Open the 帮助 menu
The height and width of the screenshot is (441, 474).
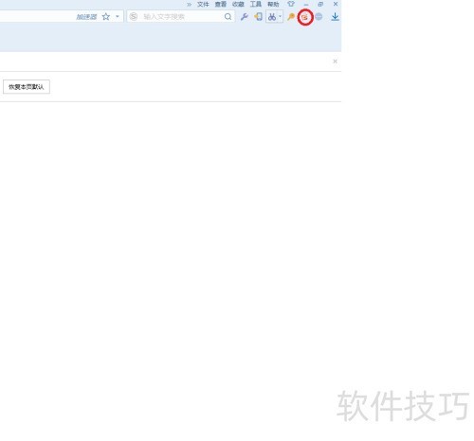coord(273,4)
